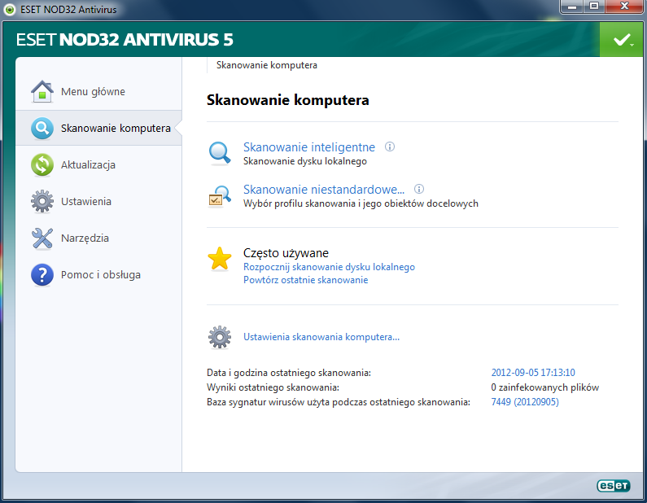Open the Narzędzia section
Screen dimensions: 647x503
click(98, 238)
